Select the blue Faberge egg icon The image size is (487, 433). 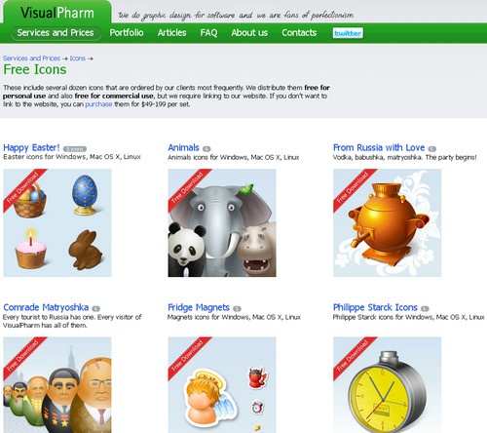pyautogui.click(x=85, y=195)
